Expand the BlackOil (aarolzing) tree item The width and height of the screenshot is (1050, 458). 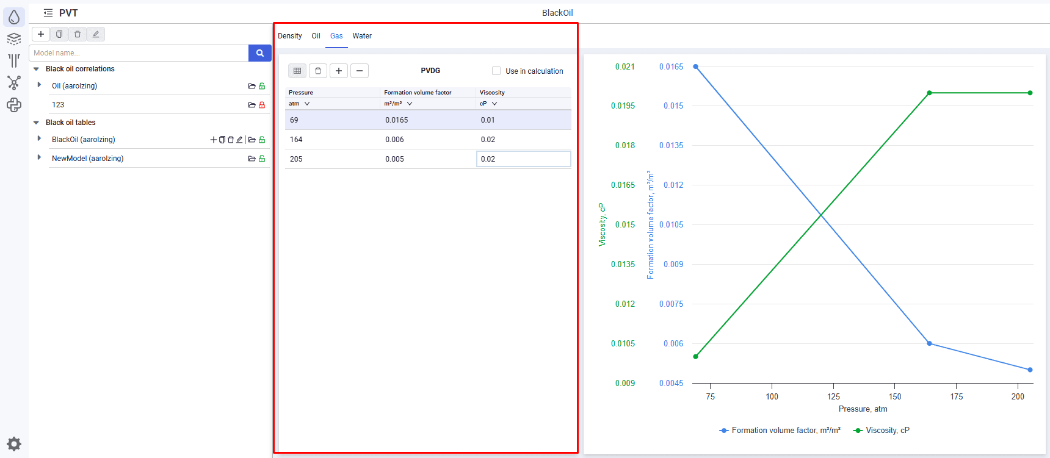[39, 139]
